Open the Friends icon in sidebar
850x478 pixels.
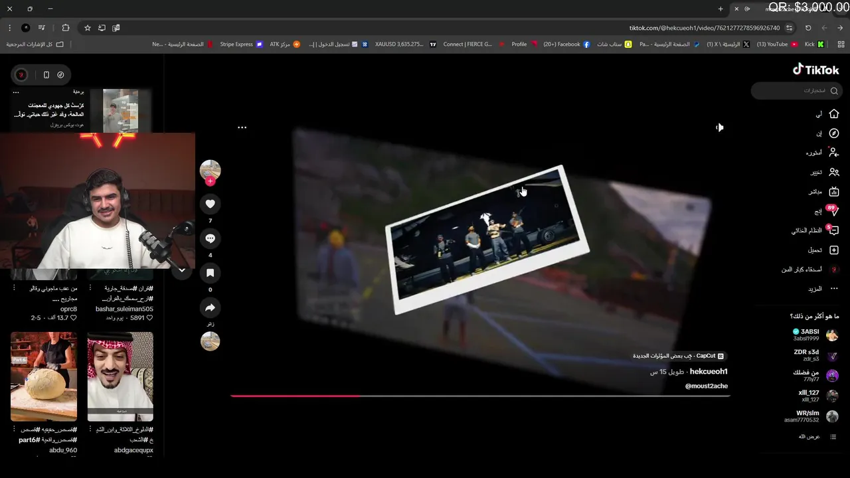(834, 172)
